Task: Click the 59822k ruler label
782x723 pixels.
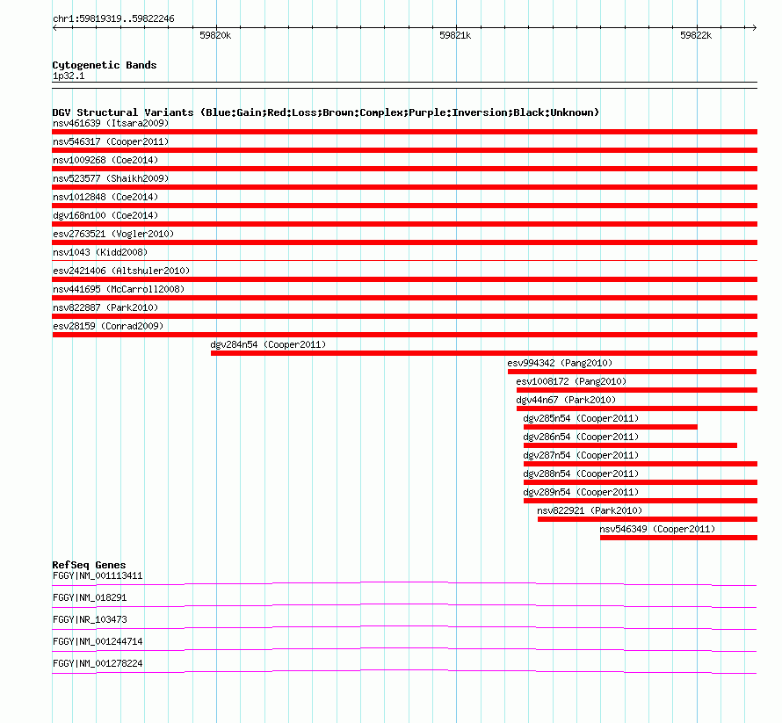Action: [696, 35]
